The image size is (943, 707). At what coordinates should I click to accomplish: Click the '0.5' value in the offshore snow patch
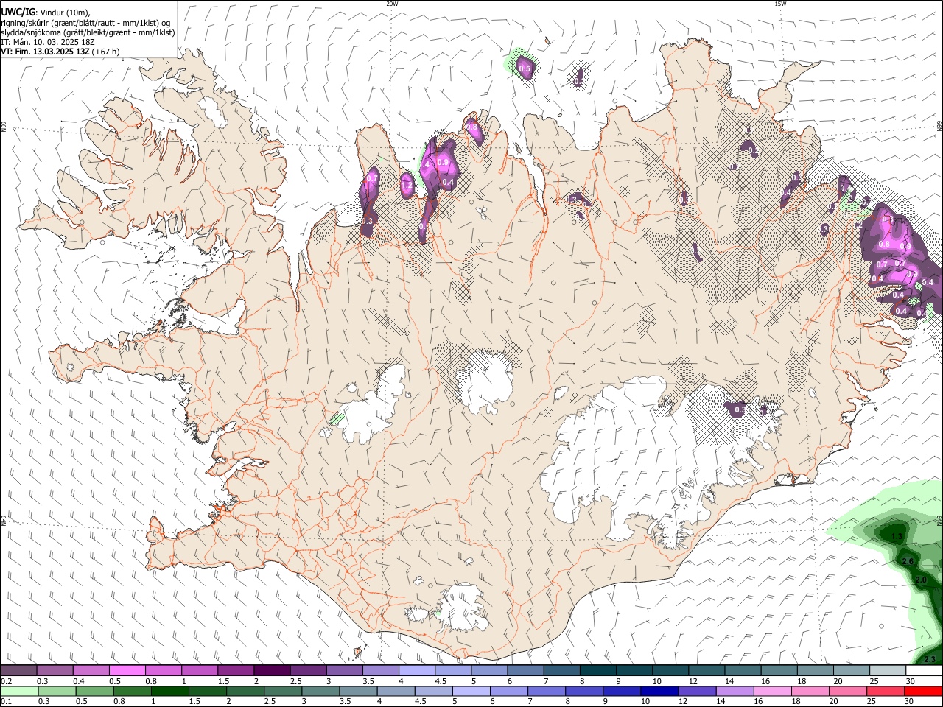pos(525,68)
